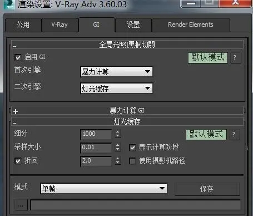Viewport: 253px width, 216px height.
Task: Uncheck the 显示计算阶段 checkbox
Action: [x=132, y=148]
